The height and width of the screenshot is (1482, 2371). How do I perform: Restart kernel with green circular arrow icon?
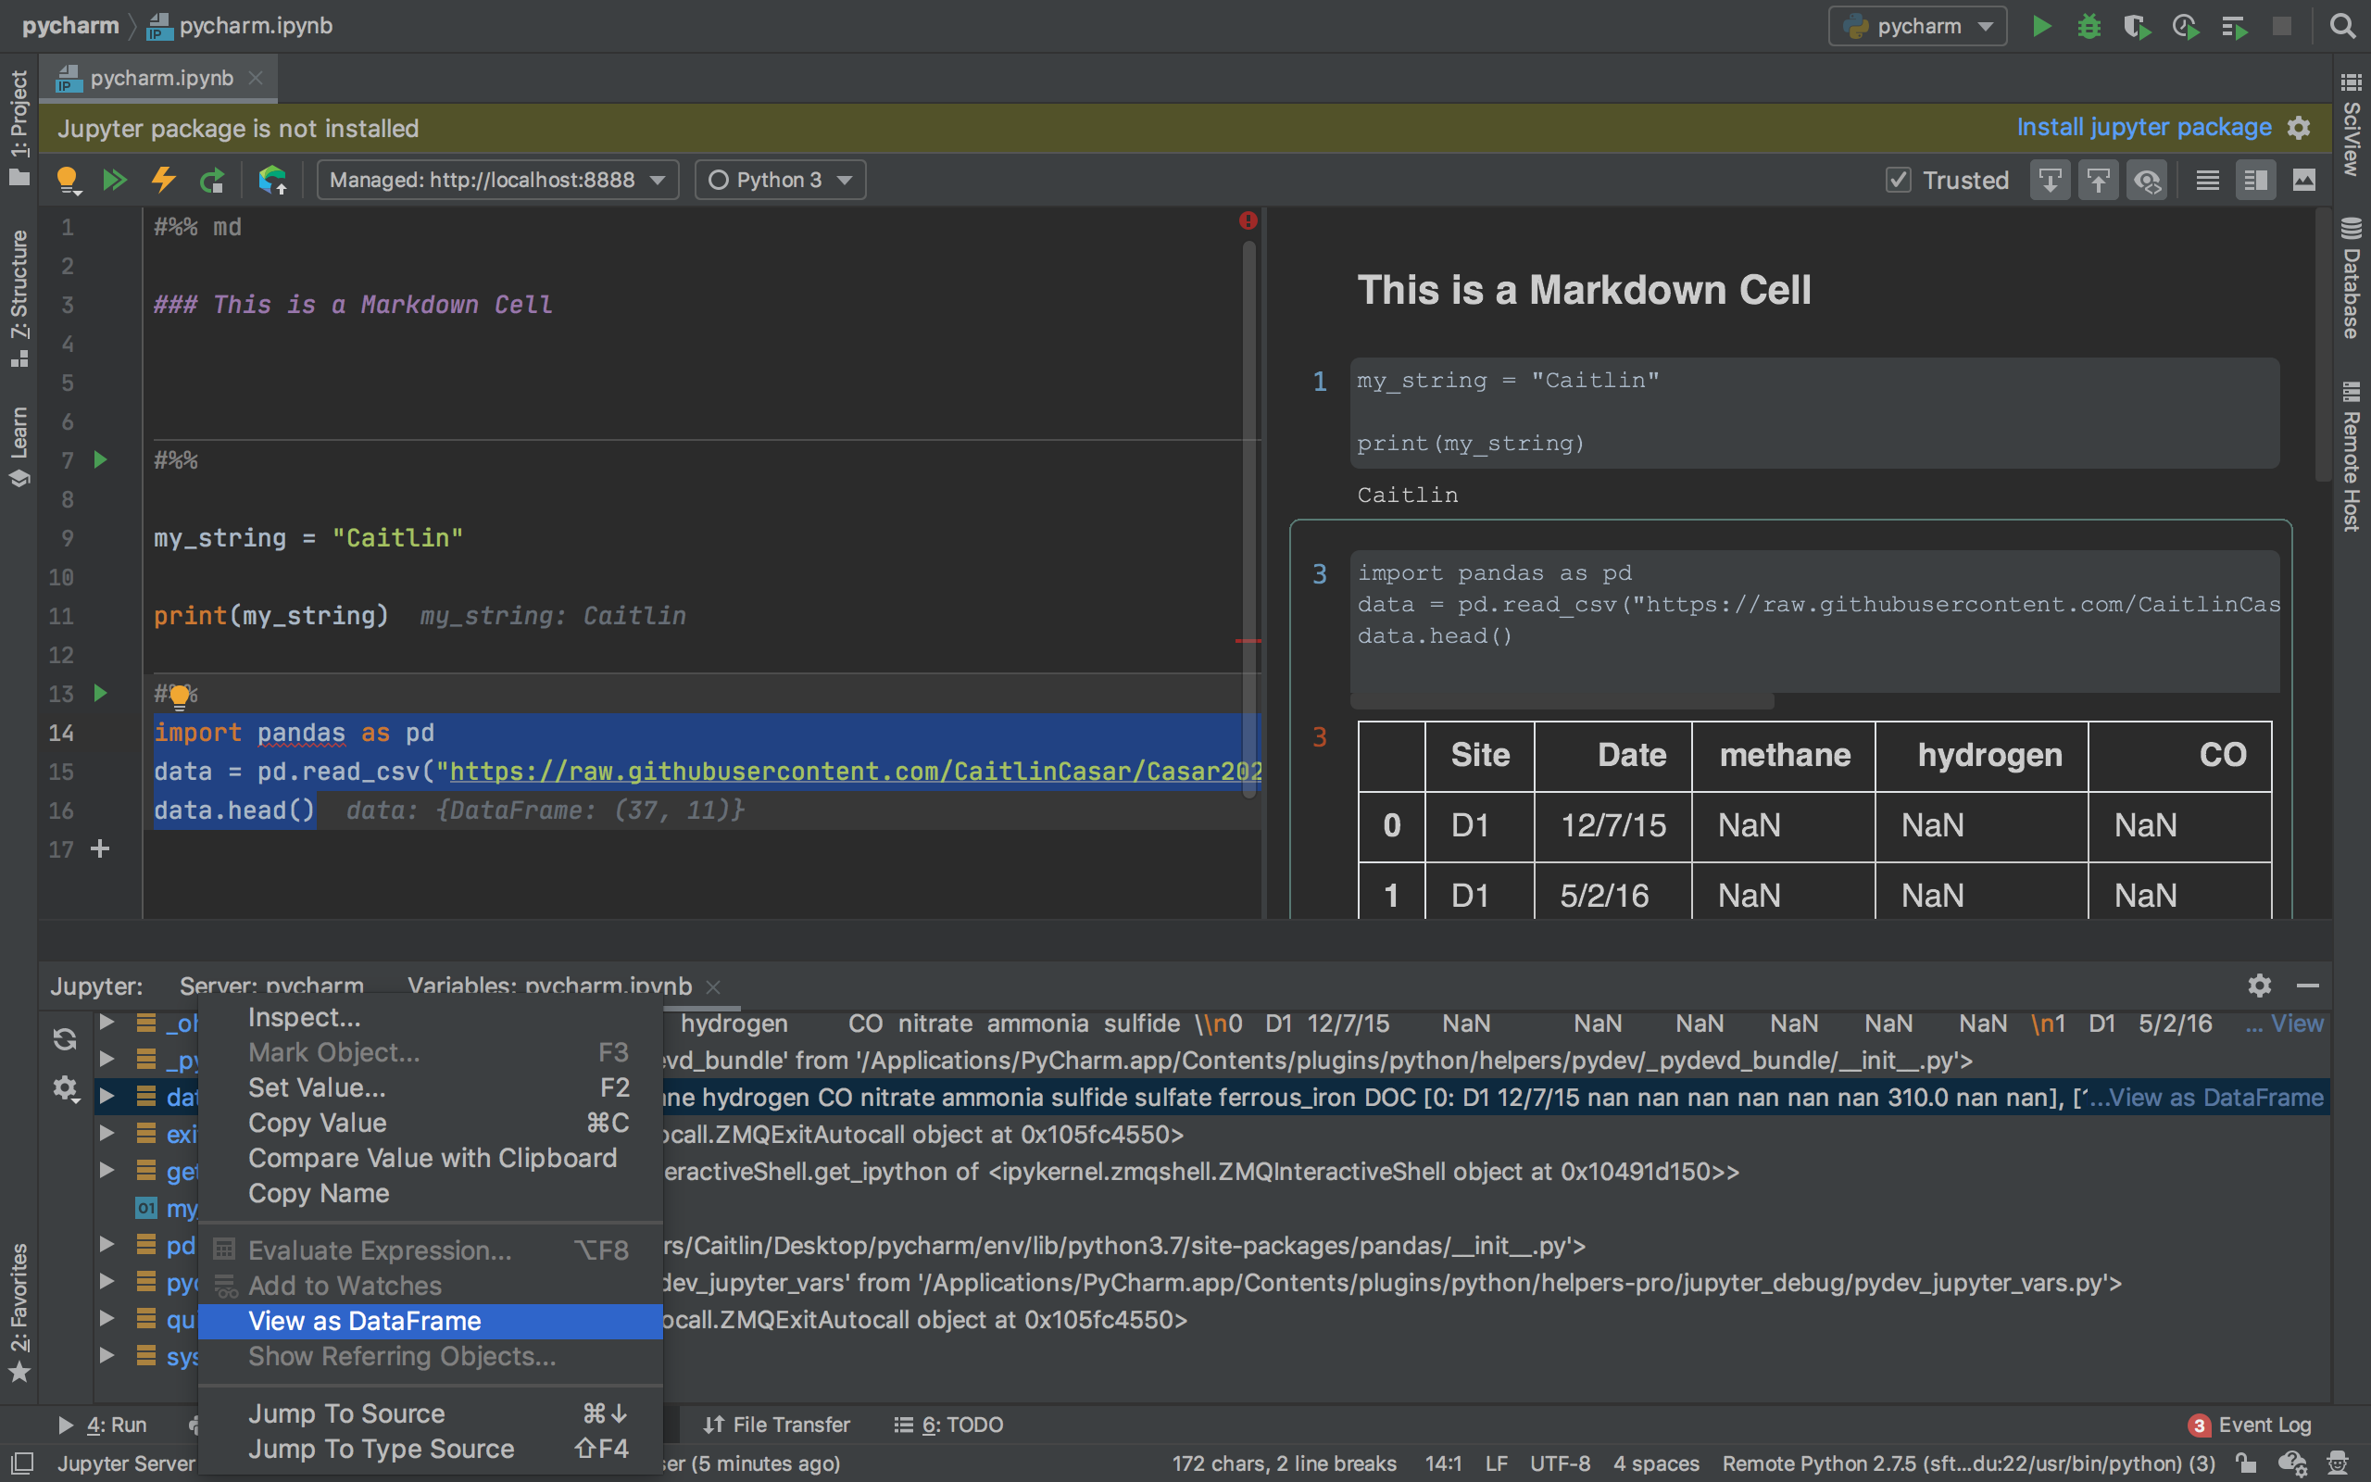[x=211, y=181]
